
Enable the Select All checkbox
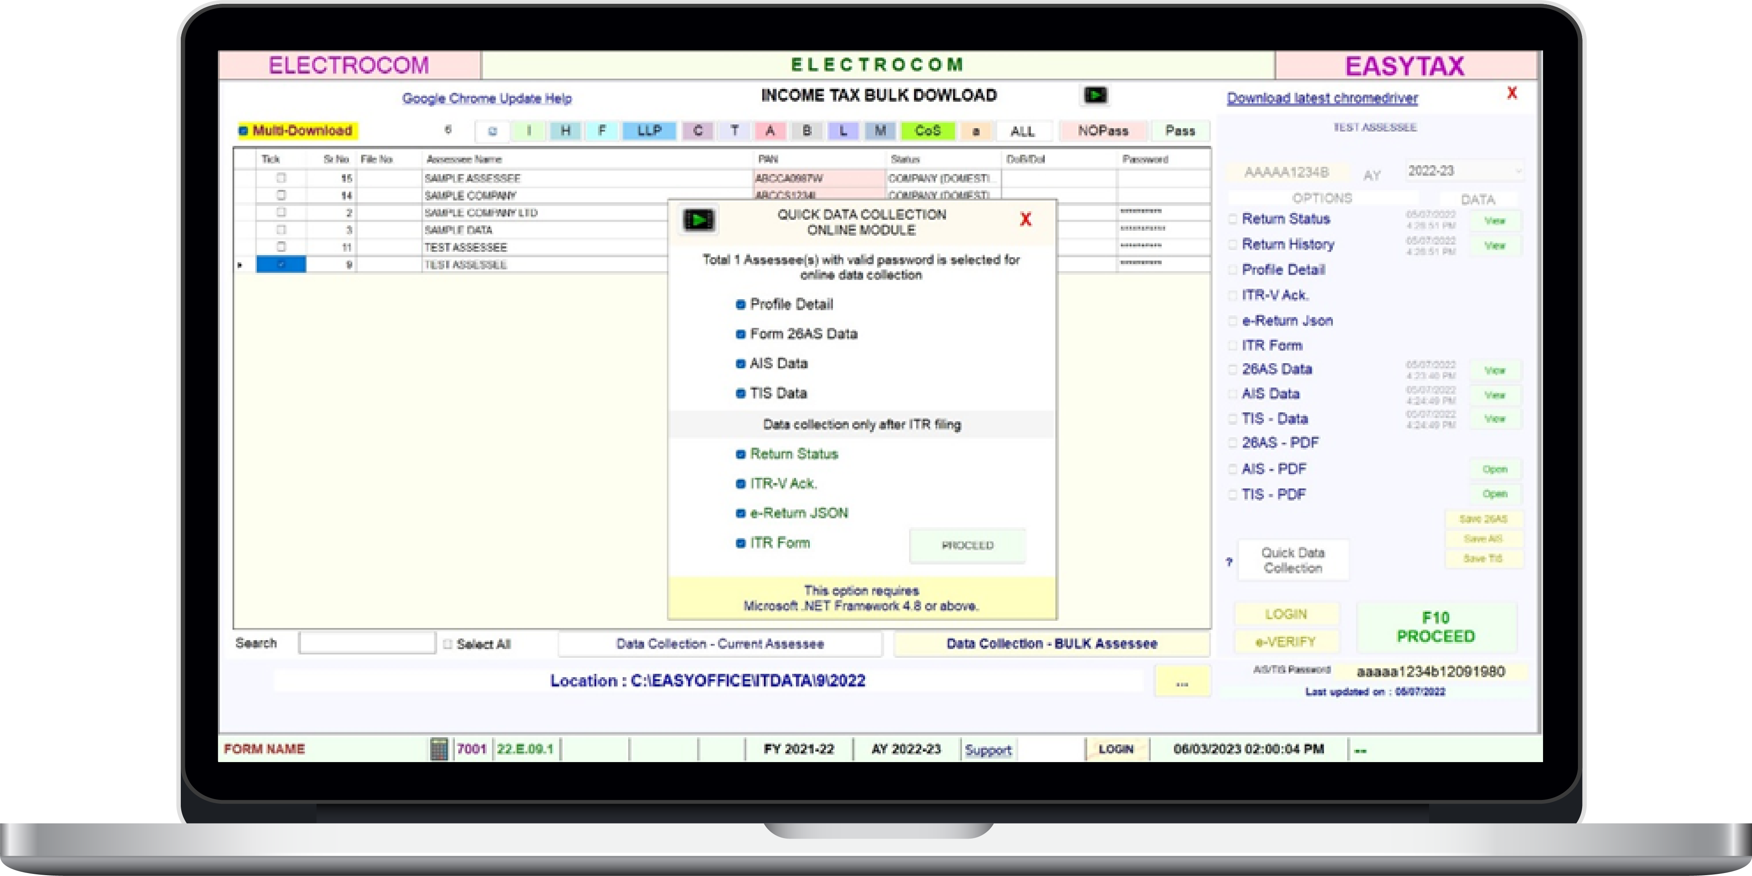(447, 644)
